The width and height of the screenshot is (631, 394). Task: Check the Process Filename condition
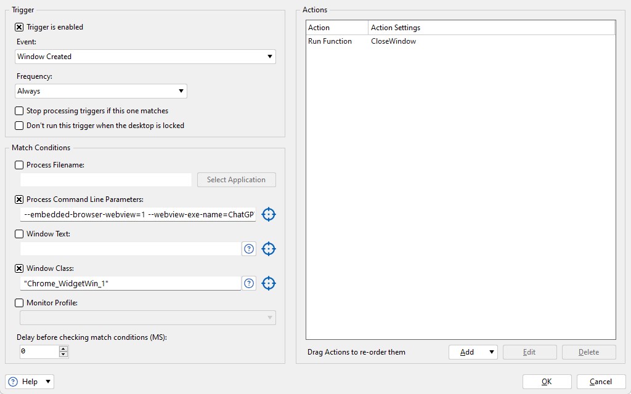point(19,165)
